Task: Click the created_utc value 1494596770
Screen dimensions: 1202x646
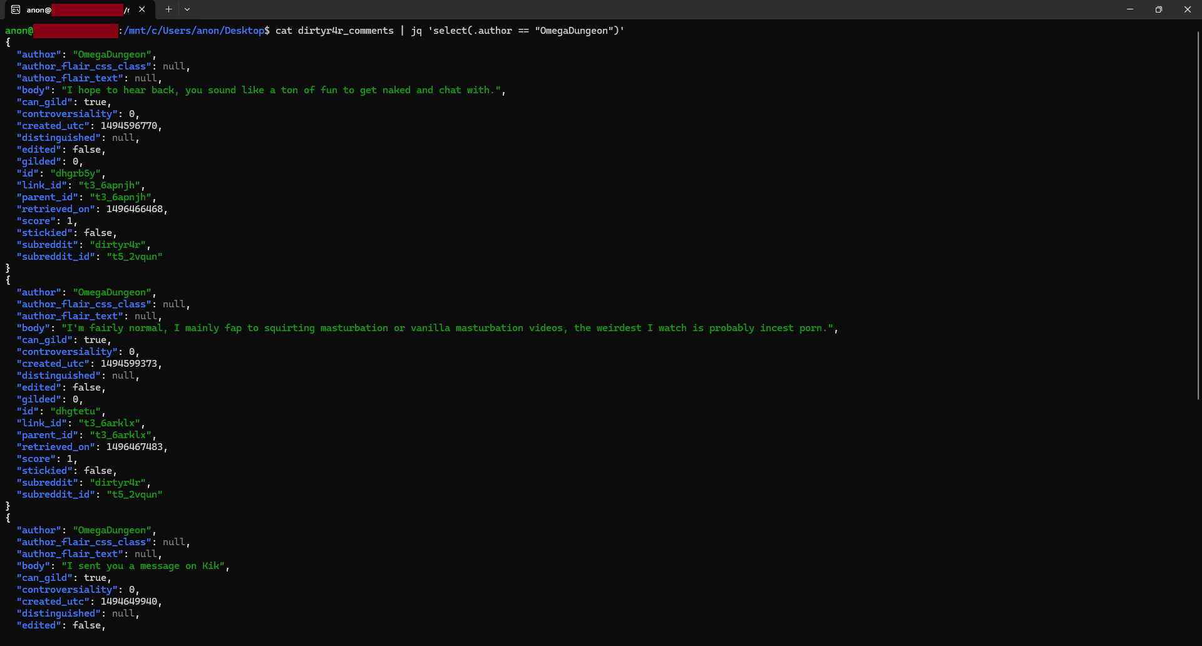Action: (129, 126)
